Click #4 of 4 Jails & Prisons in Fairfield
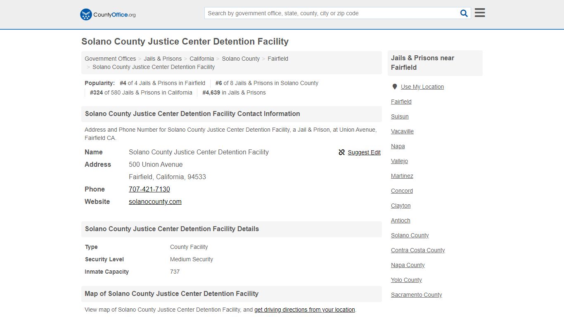The height and width of the screenshot is (317, 564). point(162,83)
